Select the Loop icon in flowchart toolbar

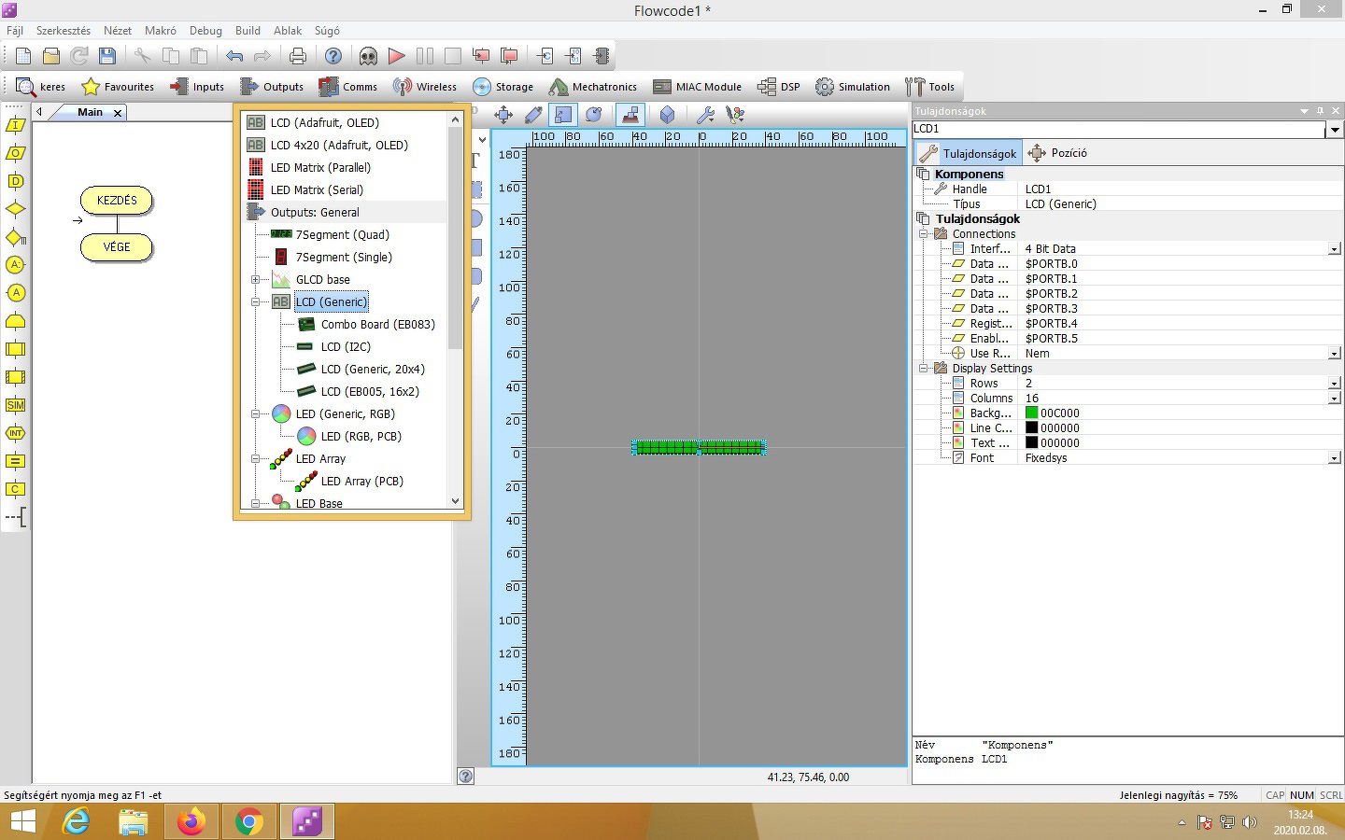(x=16, y=321)
